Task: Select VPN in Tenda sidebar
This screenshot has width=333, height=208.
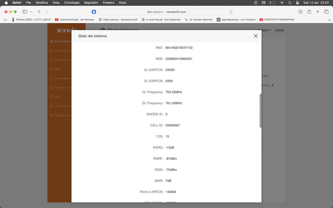Action: [55, 97]
